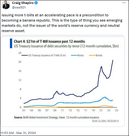Click the tweet body text
The width and height of the screenshot is (129, 136).
(x=62, y=23)
